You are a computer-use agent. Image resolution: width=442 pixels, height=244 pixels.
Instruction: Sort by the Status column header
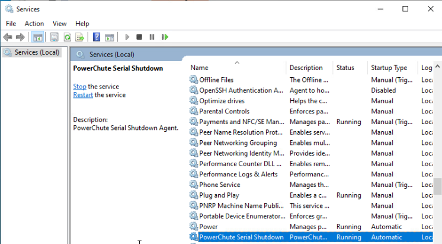(x=345, y=68)
